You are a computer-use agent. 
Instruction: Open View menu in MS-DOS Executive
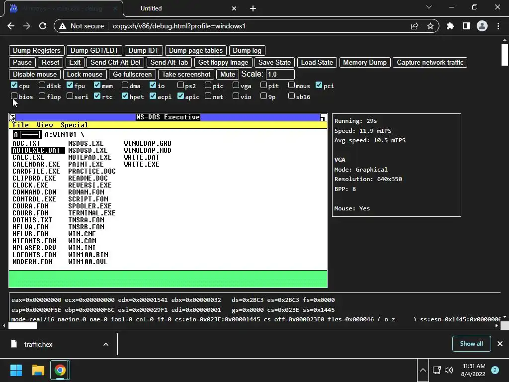click(45, 125)
